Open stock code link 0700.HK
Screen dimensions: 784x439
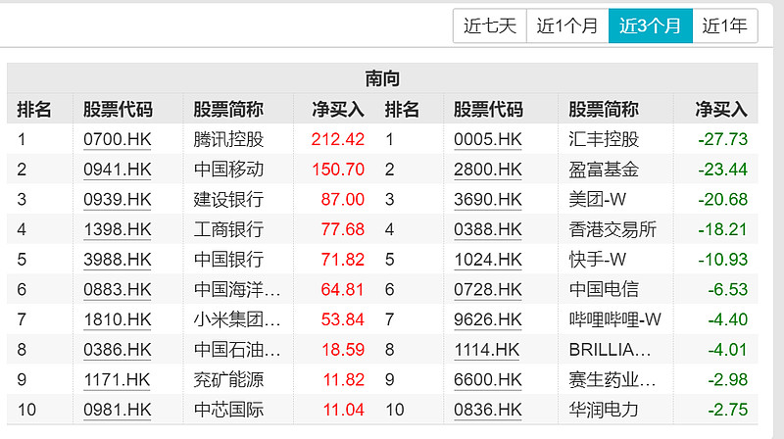tap(117, 139)
